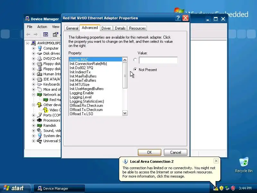Switch to the Driver tab
The width and height of the screenshot is (257, 193).
[106, 28]
